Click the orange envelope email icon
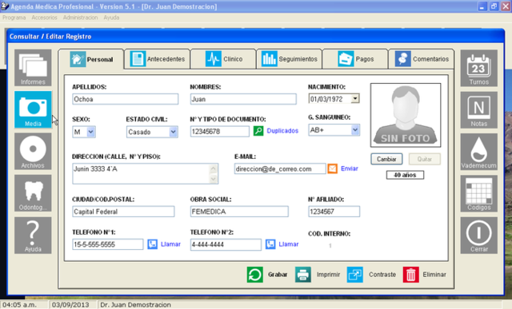 333,168
